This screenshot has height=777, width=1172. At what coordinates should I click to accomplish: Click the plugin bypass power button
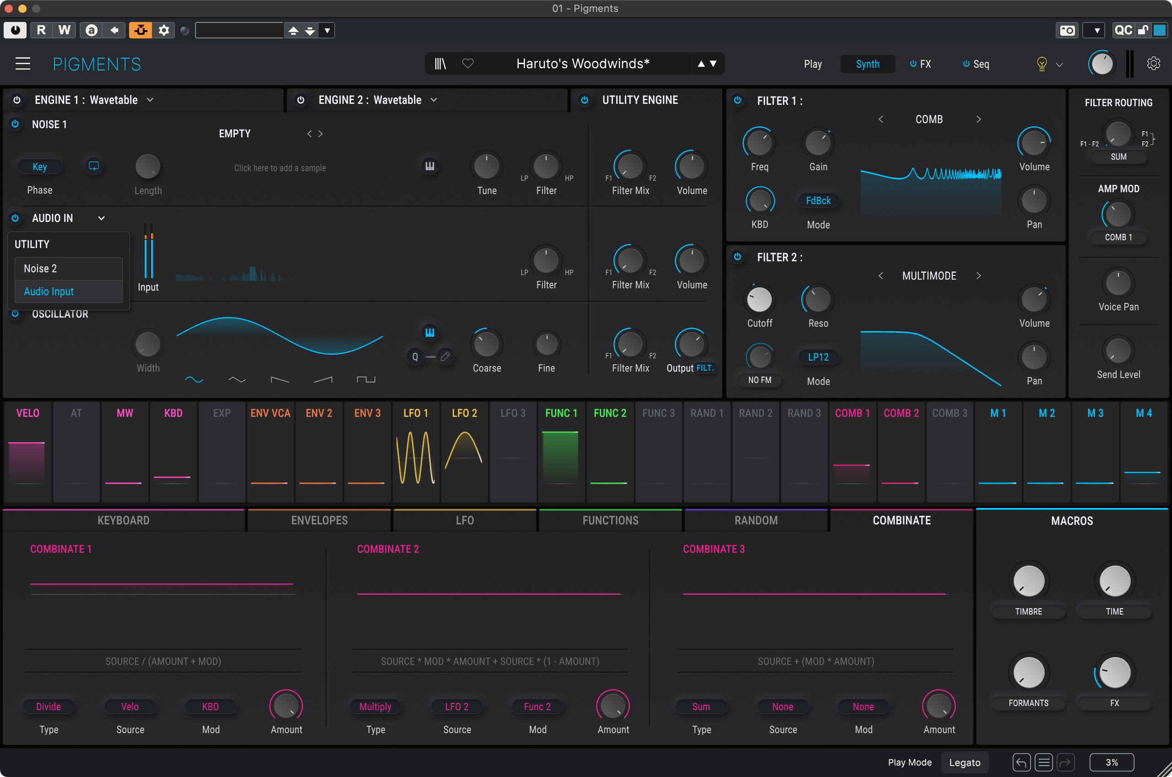16,30
